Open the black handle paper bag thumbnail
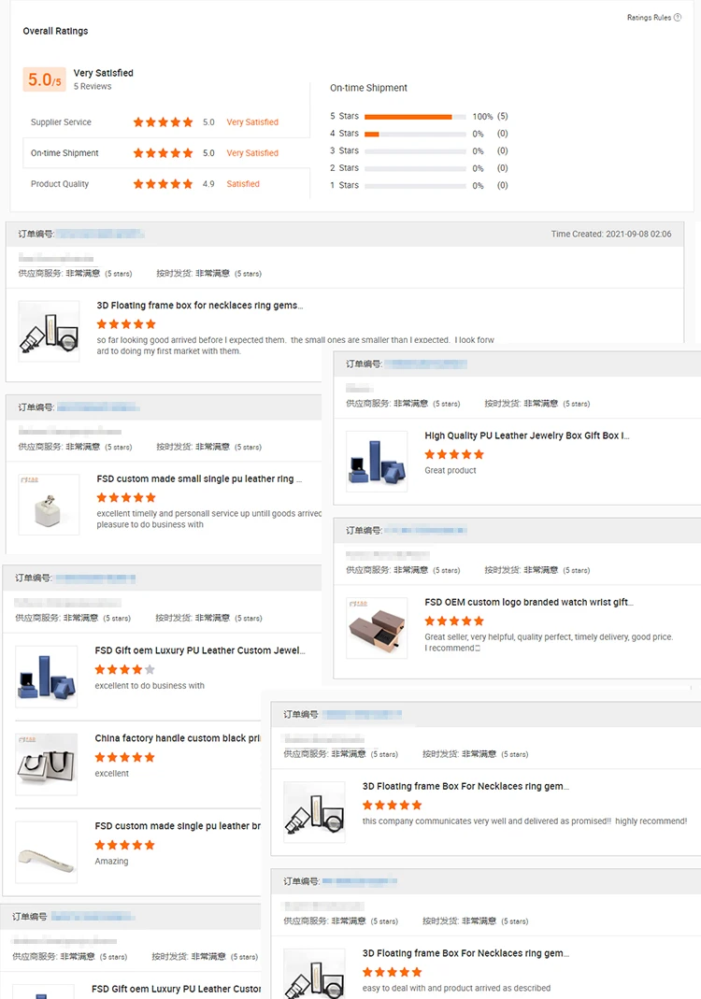701x999 pixels. click(47, 764)
